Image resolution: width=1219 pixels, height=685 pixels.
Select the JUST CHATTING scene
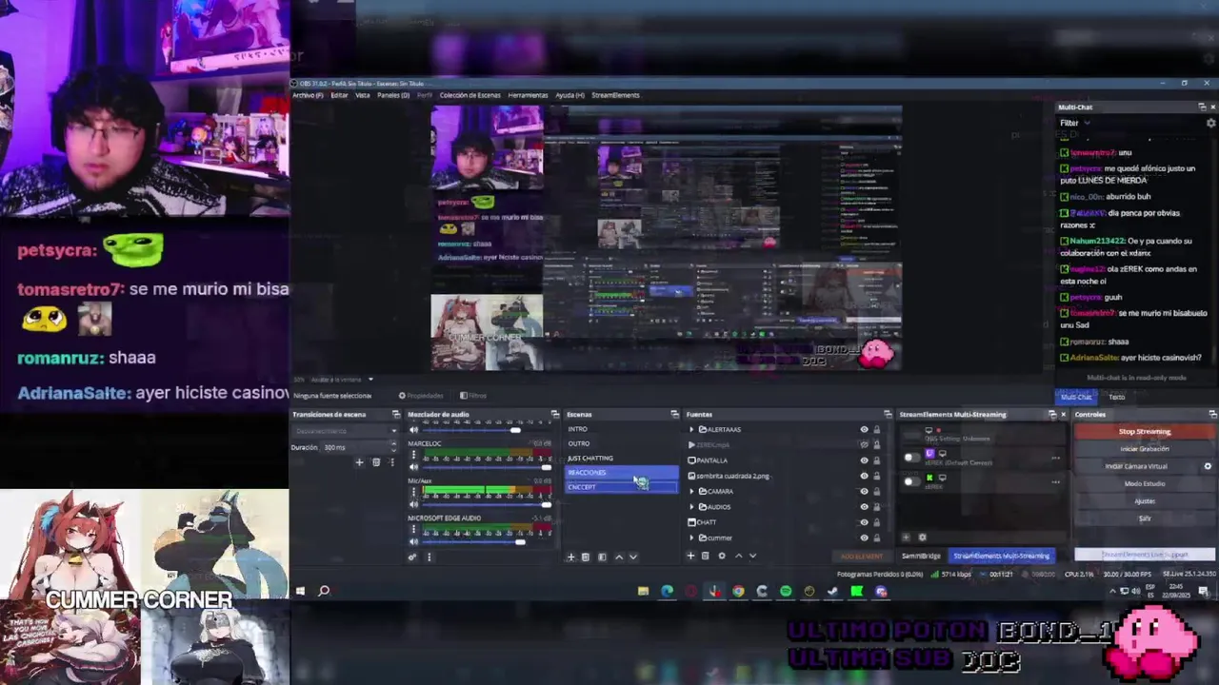point(621,459)
